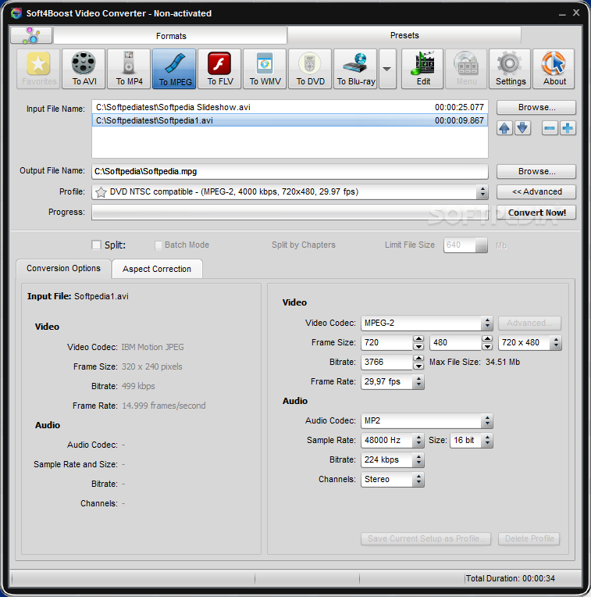Switch to the Presets tab

pos(404,35)
